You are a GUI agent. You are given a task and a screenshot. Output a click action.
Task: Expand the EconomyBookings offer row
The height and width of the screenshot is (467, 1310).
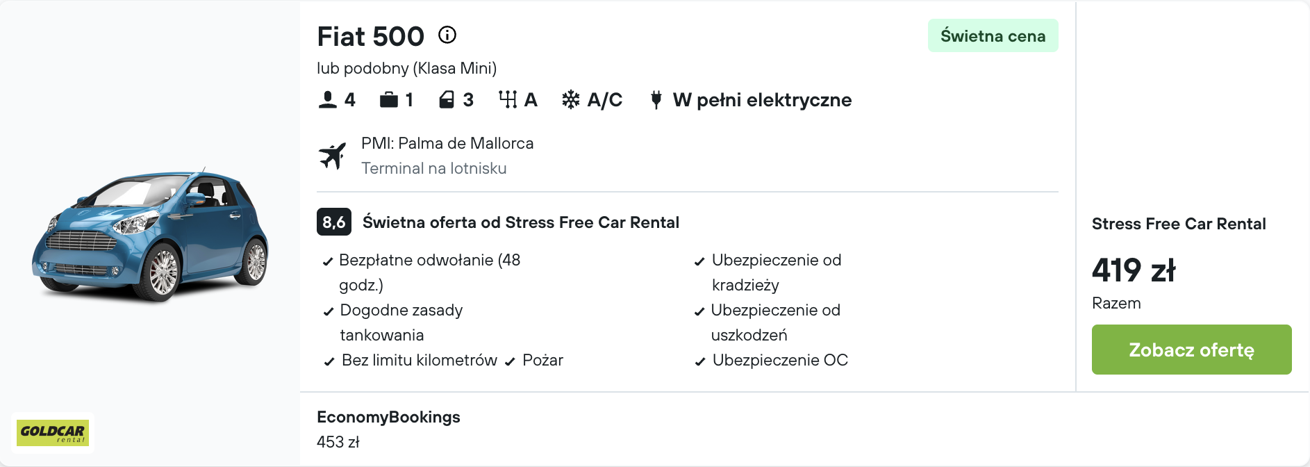(x=388, y=417)
